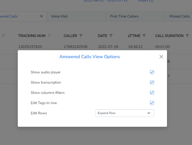This screenshot has width=192, height=145.
Task: Click the chevron in Expand Row selector
Action: tap(149, 113)
